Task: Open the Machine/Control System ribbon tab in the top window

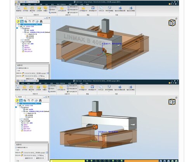Action: [x=61, y=4]
